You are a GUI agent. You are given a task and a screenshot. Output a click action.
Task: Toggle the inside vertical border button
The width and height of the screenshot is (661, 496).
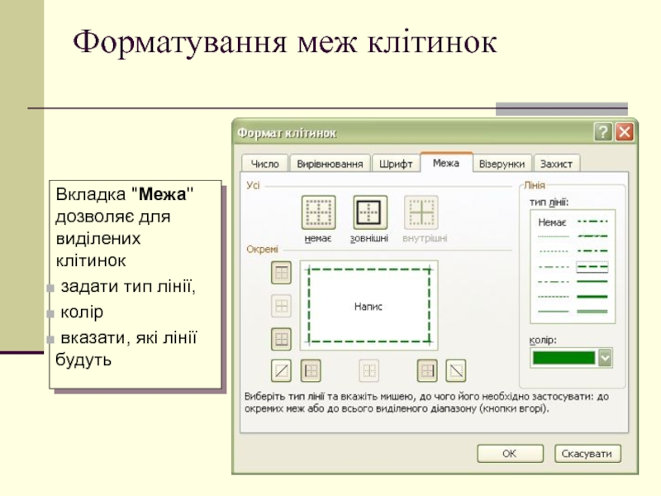[x=369, y=370]
